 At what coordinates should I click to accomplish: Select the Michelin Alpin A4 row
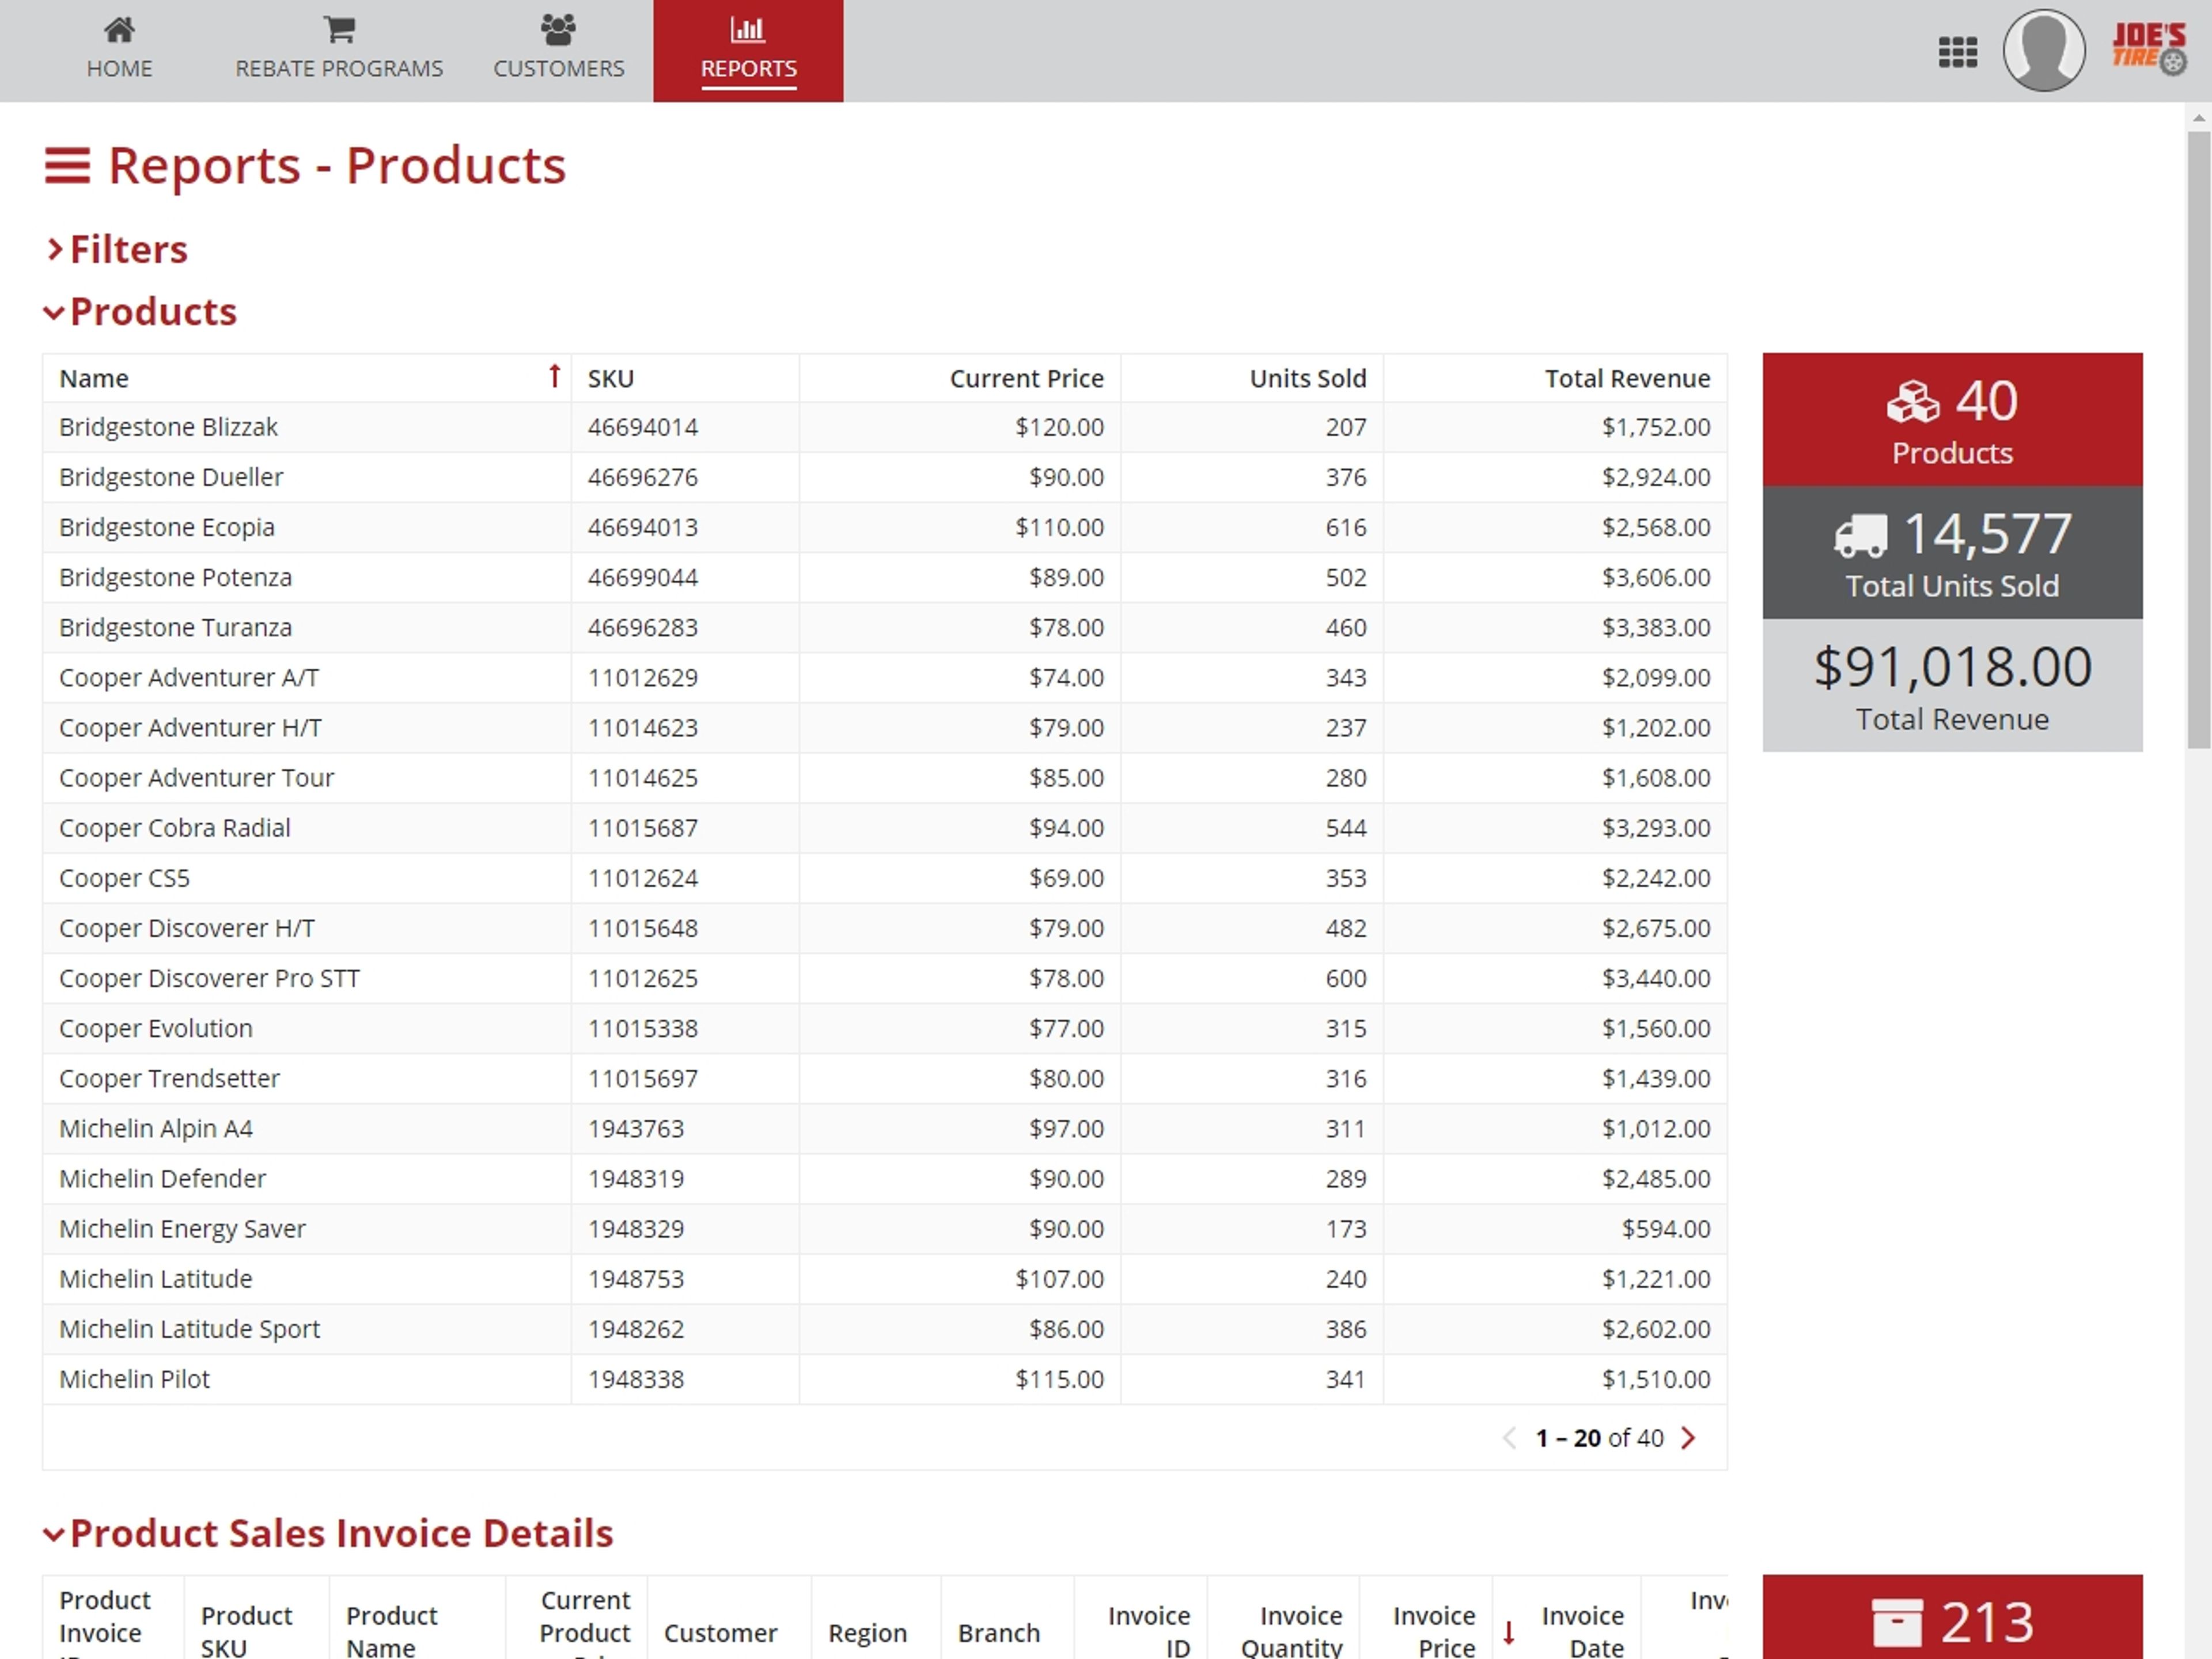click(x=884, y=1128)
